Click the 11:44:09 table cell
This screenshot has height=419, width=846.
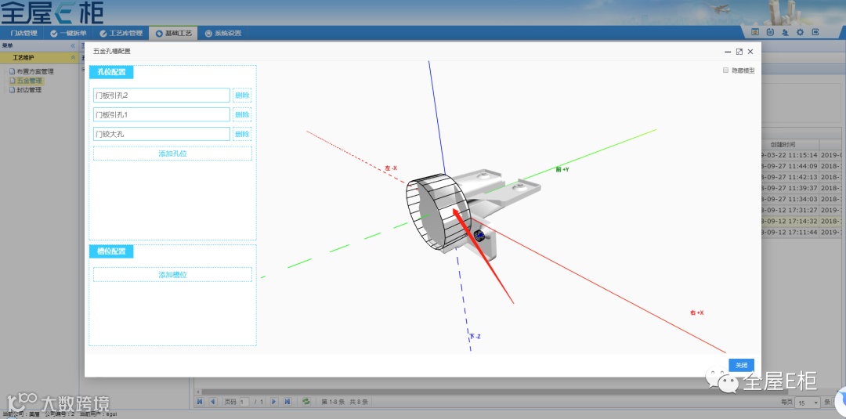(790, 166)
